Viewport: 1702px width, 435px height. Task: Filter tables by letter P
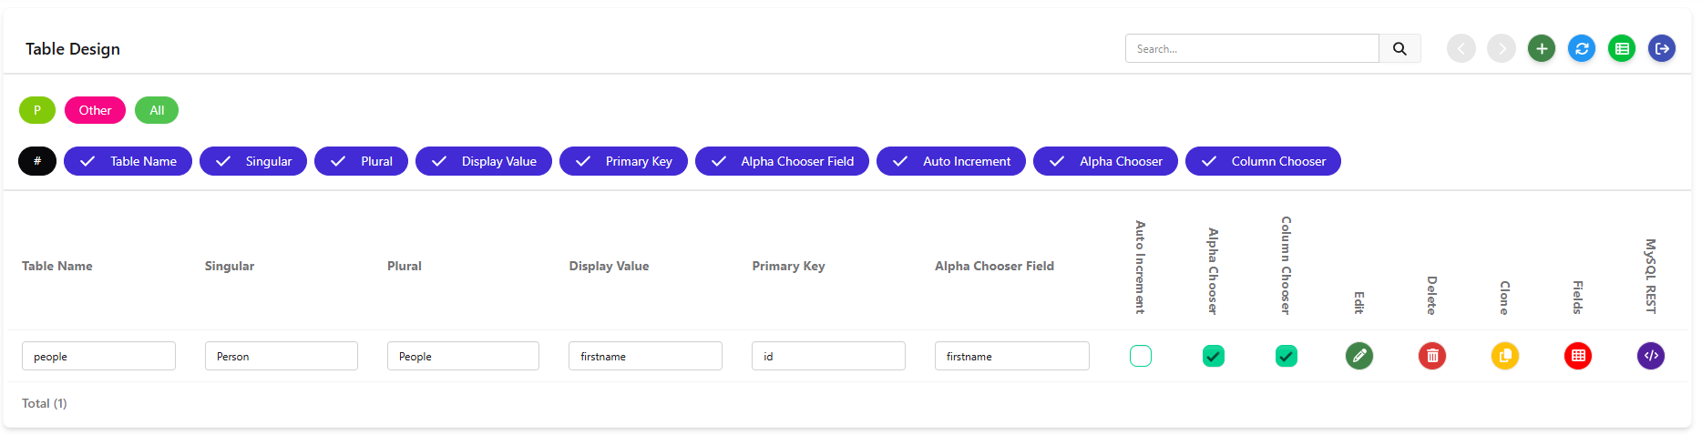pos(37,110)
